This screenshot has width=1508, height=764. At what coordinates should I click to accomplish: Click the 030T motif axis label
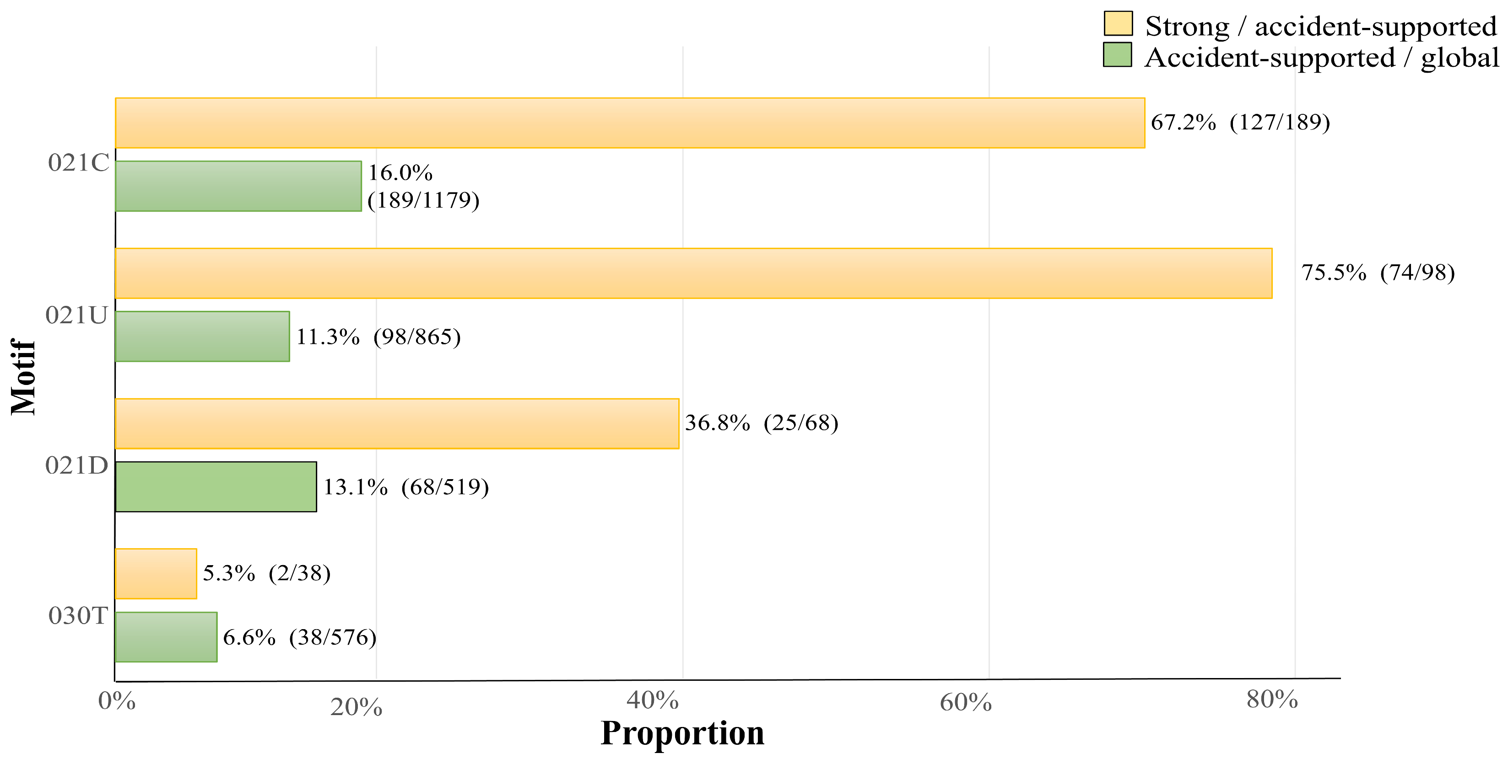[x=78, y=615]
